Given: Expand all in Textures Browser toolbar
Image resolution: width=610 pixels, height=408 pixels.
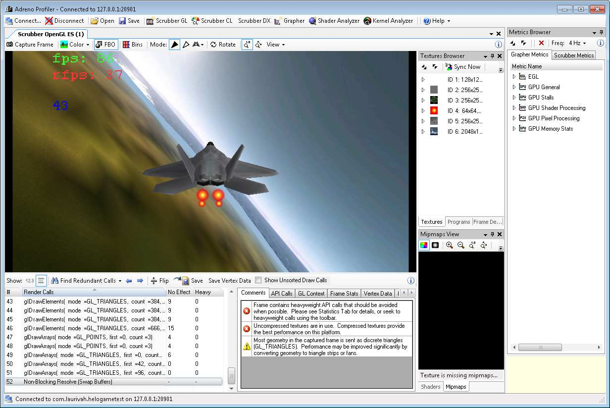Looking at the screenshot, I should 424,67.
